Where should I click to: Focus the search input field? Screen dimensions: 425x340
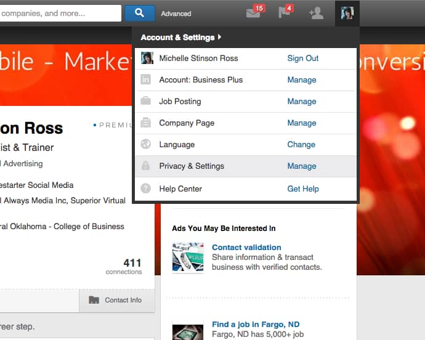[x=60, y=13]
